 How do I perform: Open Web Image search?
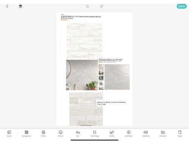click(x=94, y=133)
